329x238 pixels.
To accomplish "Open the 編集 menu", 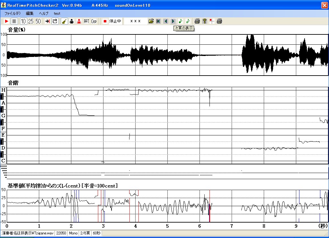I will pyautogui.click(x=30, y=14).
